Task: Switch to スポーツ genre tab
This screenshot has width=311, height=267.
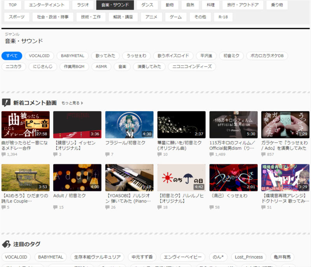Action: (17, 17)
